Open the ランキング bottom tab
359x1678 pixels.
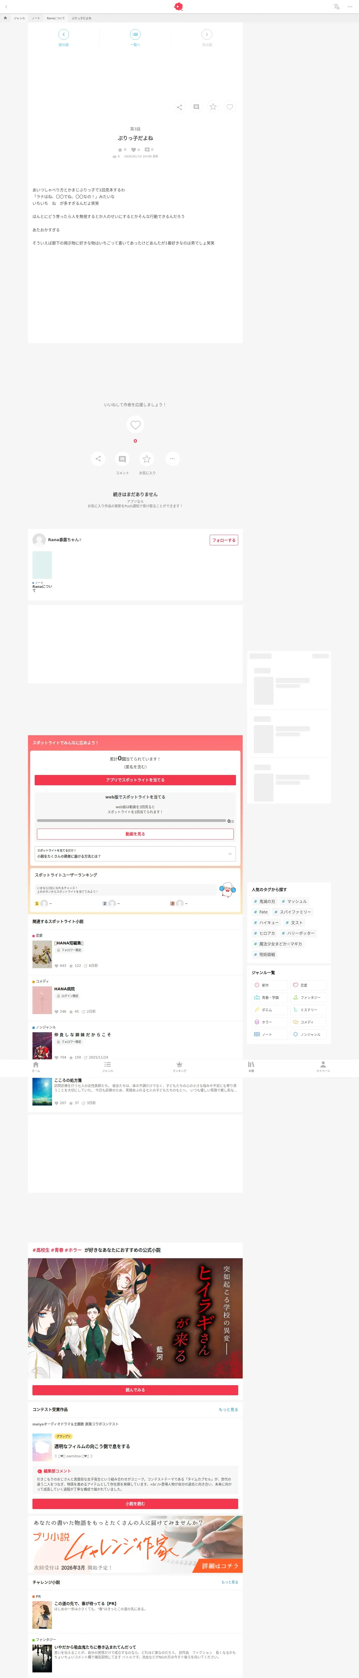[179, 1067]
